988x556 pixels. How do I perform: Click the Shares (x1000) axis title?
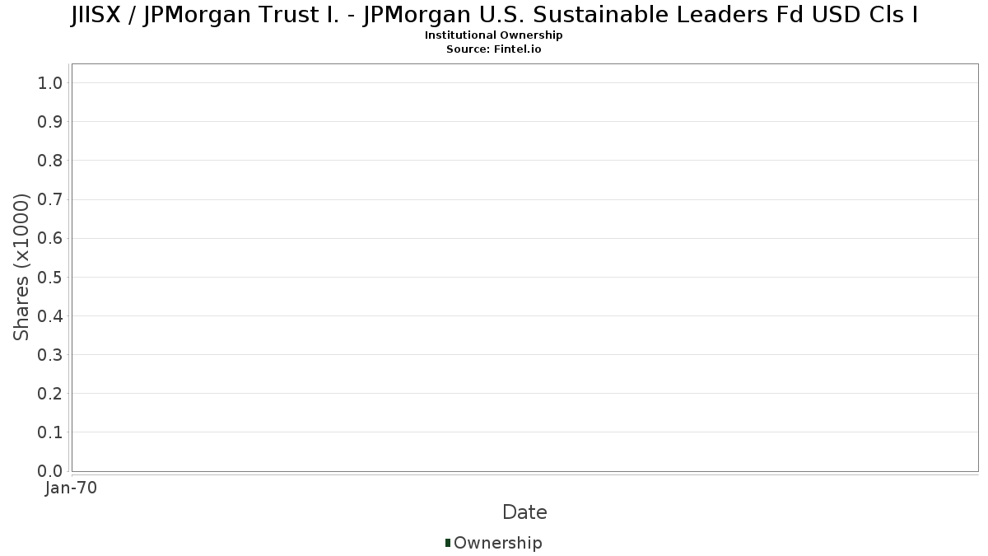[x=21, y=267]
